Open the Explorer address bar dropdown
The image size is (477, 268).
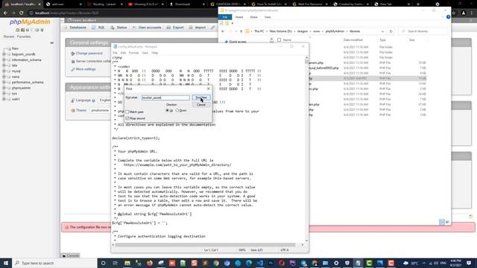[x=382, y=31]
